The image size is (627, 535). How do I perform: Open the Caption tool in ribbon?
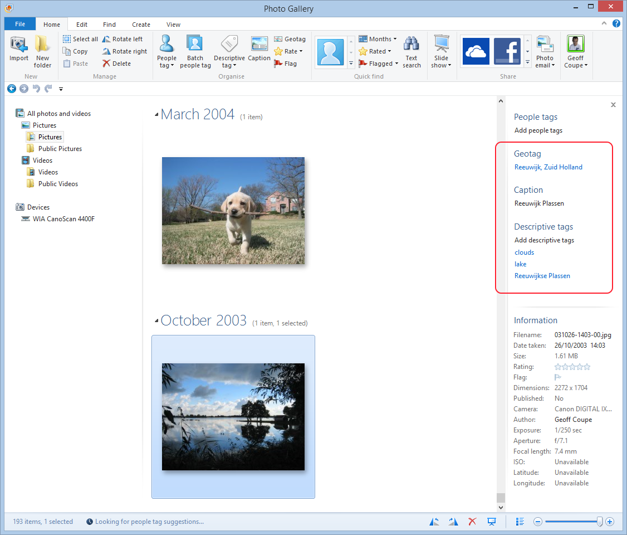[x=259, y=48]
